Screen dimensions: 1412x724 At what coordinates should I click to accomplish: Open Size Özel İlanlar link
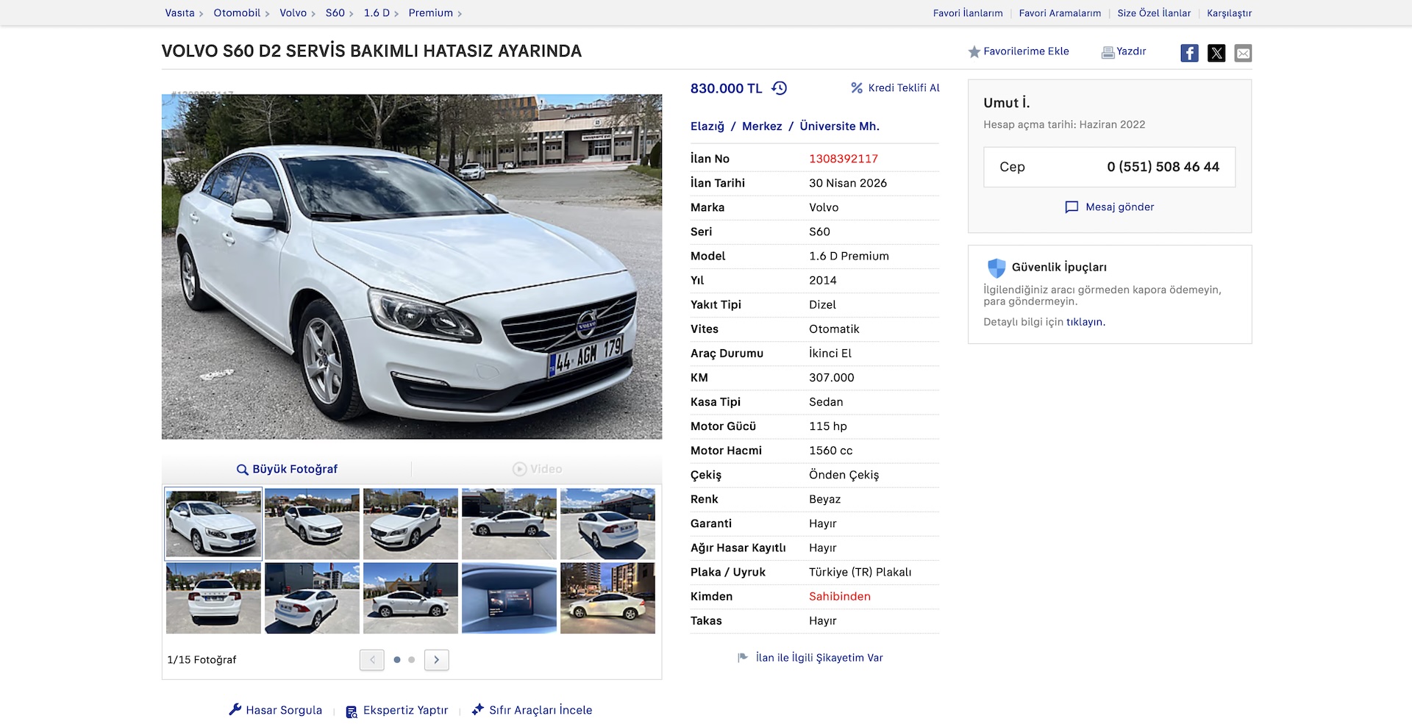click(1154, 13)
